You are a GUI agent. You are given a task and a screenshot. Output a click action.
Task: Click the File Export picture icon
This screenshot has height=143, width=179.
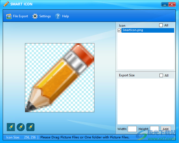pos(9,16)
